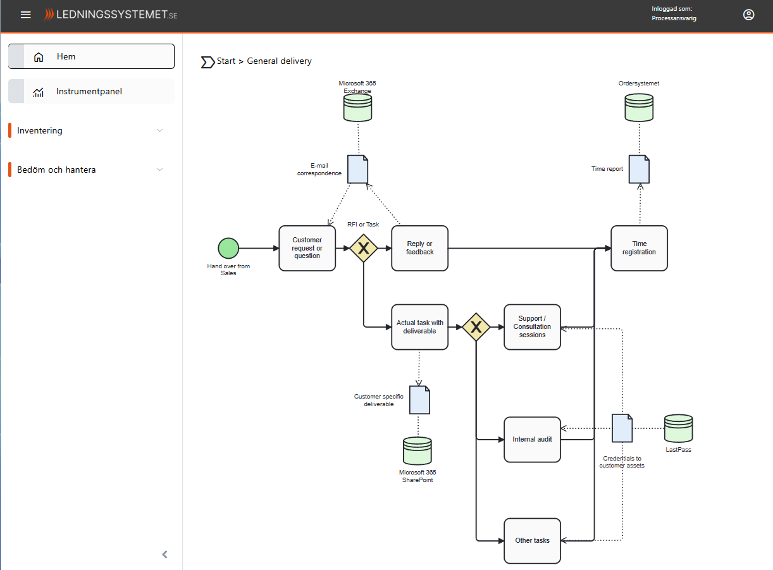This screenshot has height=570, width=773.
Task: Select the Microsoft 365 SharePoint database icon
Action: pyautogui.click(x=417, y=451)
